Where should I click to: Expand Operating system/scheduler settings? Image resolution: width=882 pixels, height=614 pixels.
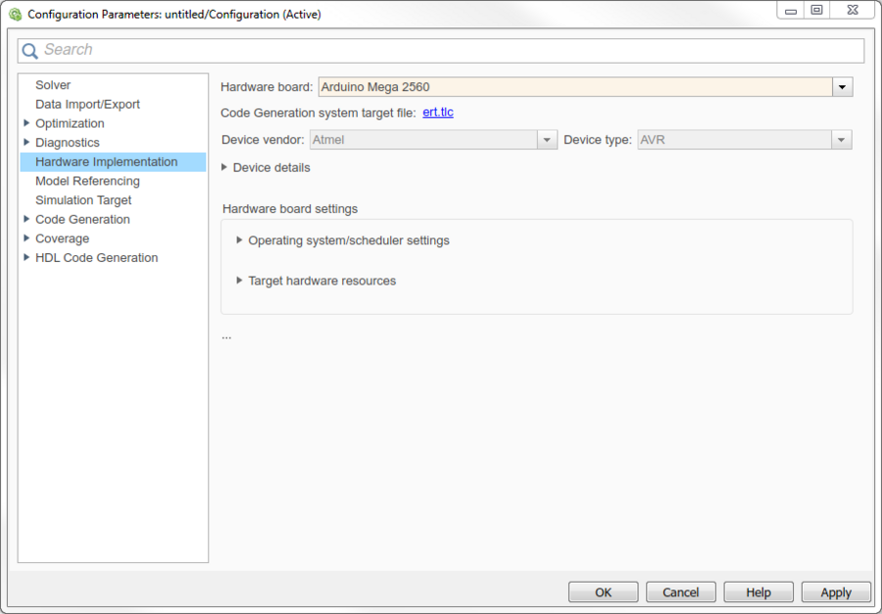[x=240, y=240]
